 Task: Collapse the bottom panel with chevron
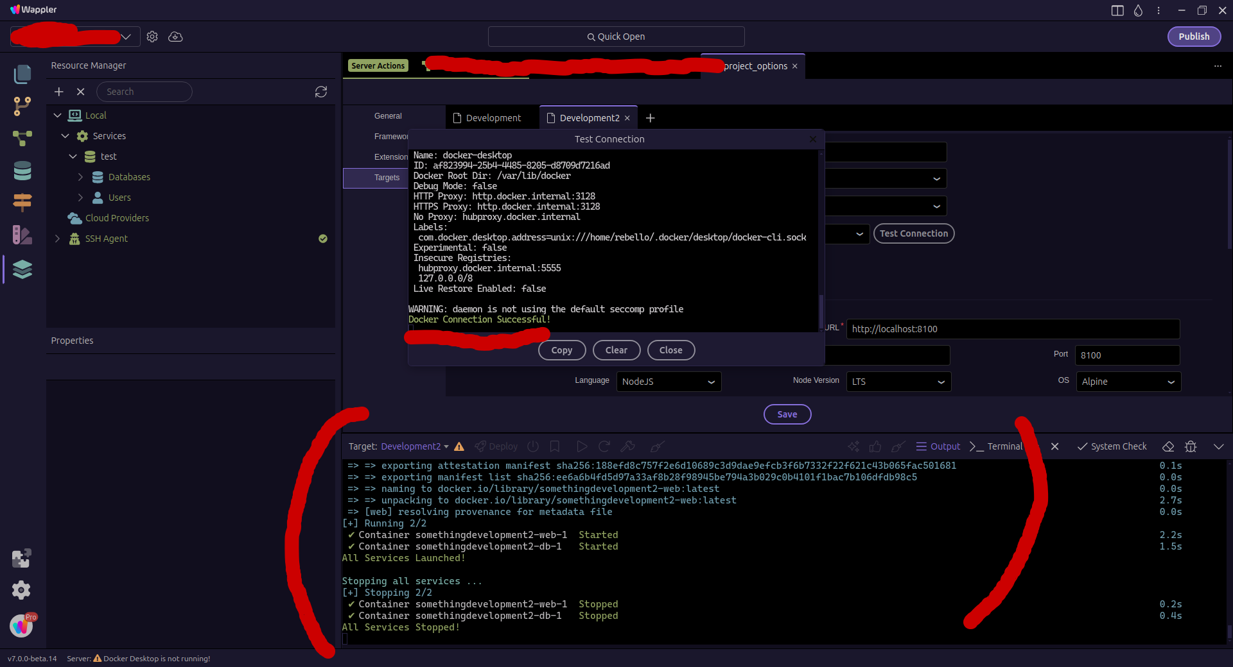click(1218, 446)
